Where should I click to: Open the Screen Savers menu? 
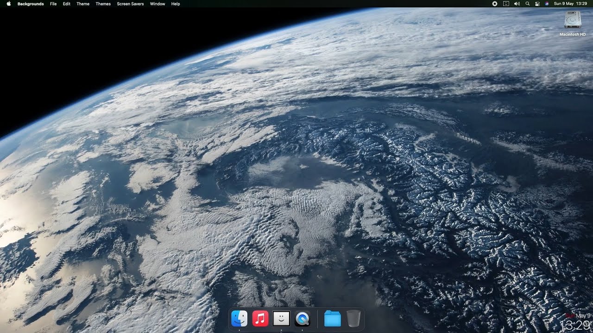[x=130, y=4]
